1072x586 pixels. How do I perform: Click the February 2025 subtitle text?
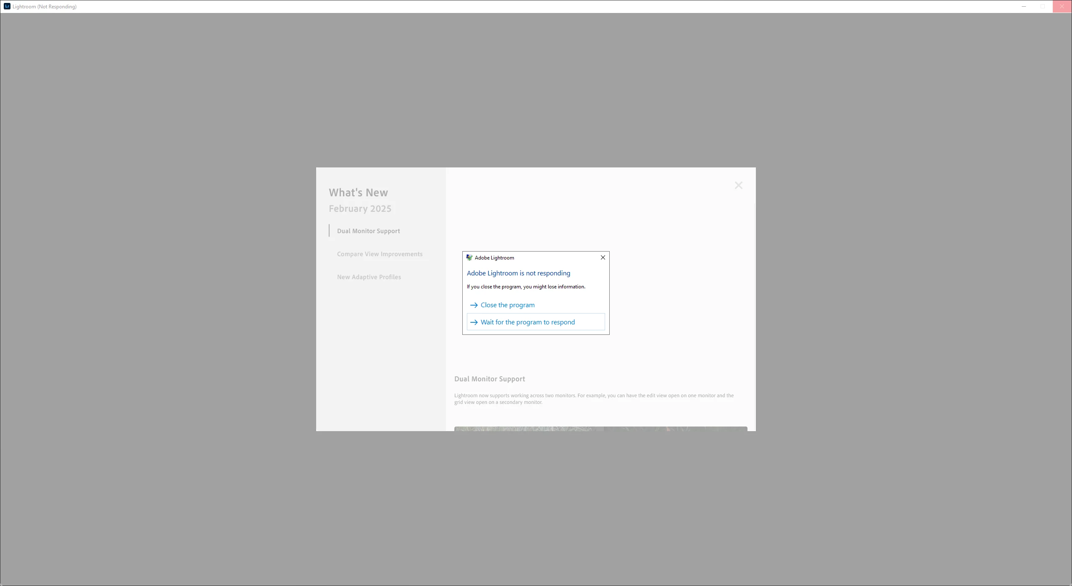(360, 208)
